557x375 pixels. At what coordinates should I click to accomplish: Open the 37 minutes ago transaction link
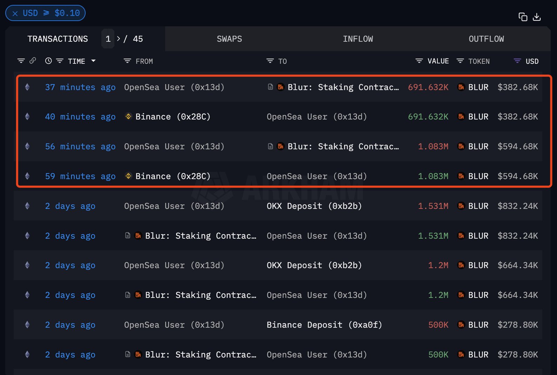point(80,87)
